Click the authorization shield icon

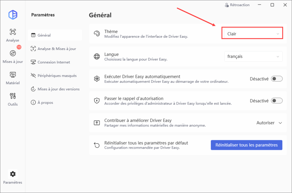click(x=97, y=101)
